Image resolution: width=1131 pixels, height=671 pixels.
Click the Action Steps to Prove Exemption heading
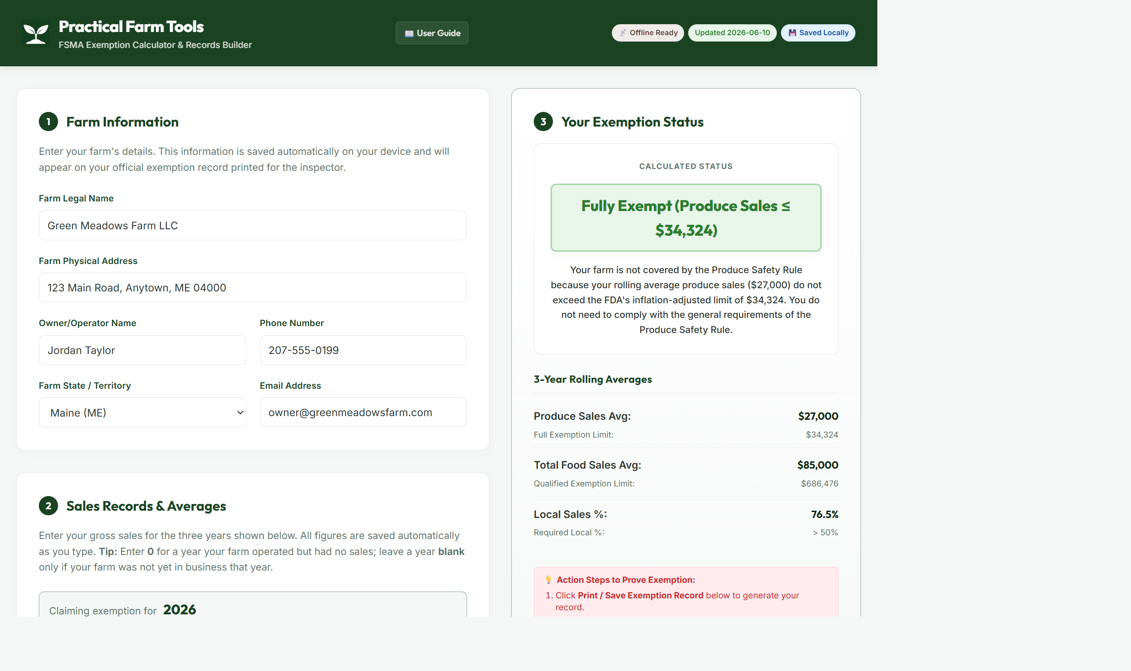click(626, 580)
